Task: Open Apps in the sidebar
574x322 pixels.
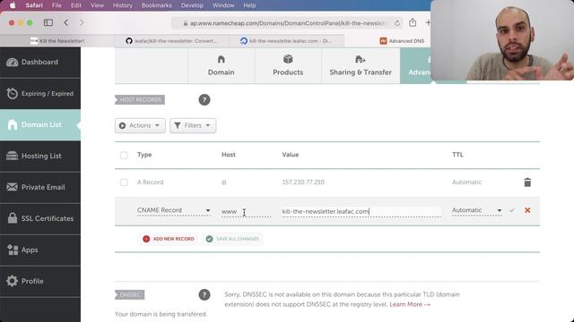Action: [40, 250]
